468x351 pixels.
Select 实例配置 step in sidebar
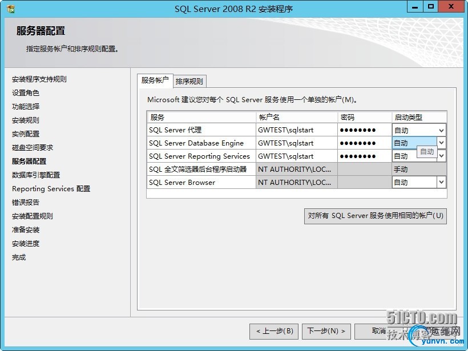point(26,134)
